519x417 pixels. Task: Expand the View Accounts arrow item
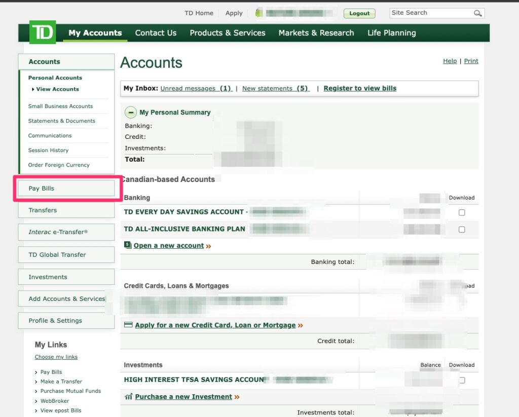tap(56, 89)
